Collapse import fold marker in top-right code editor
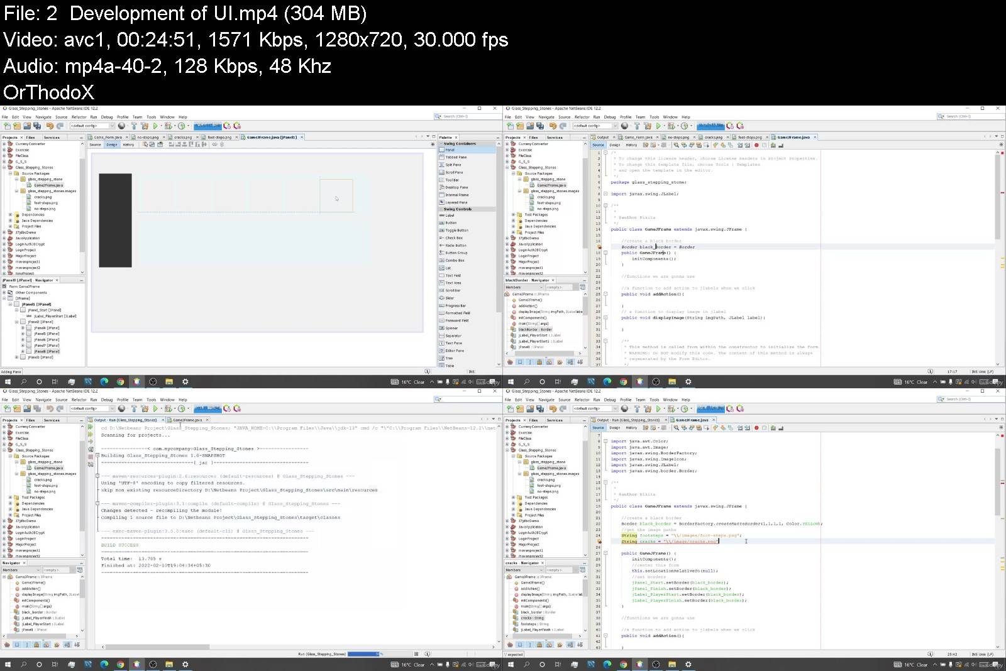 coord(605,194)
